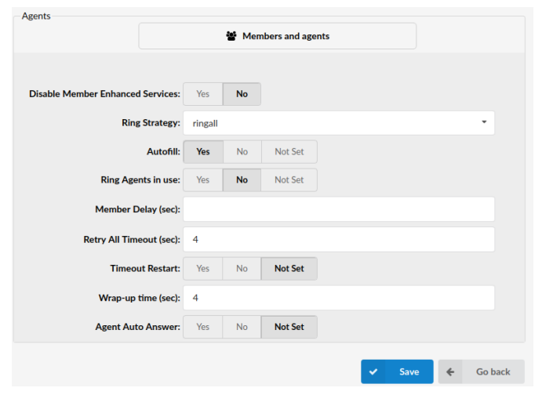Open the Members and agents section
542x395 pixels.
[277, 36]
